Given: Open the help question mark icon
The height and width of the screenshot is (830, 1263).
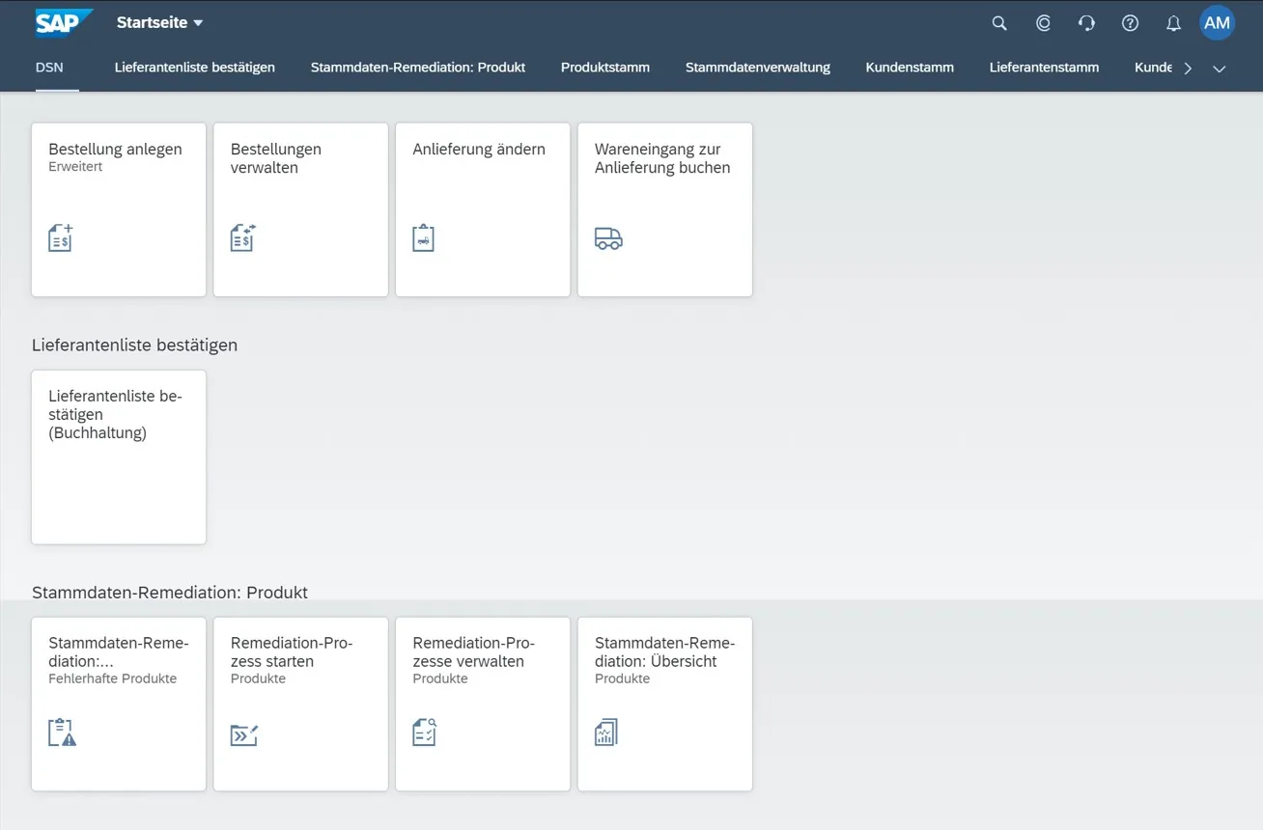Looking at the screenshot, I should pyautogui.click(x=1130, y=23).
